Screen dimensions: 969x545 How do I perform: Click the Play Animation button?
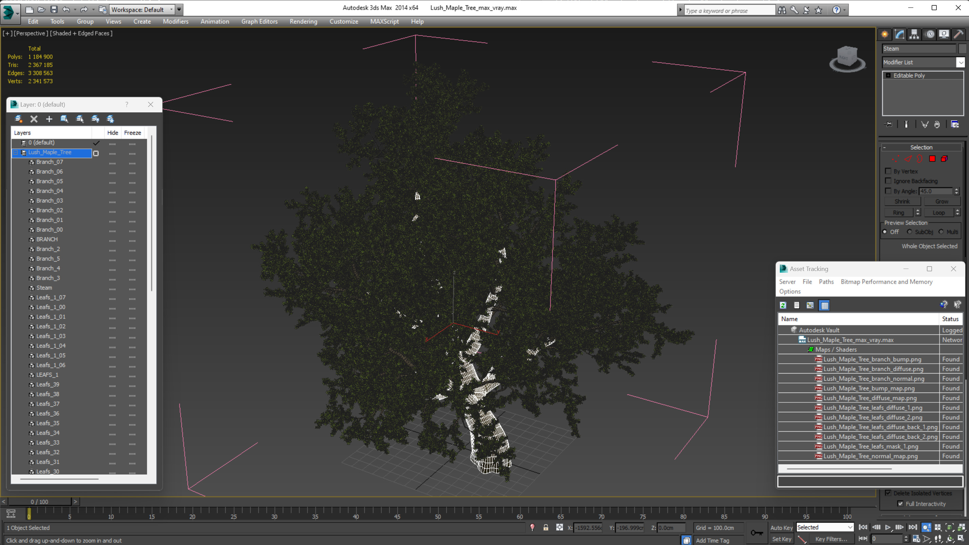click(887, 527)
